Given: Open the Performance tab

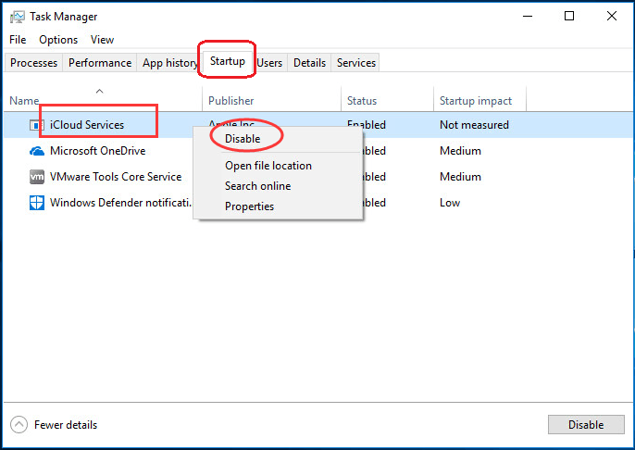Looking at the screenshot, I should [100, 63].
